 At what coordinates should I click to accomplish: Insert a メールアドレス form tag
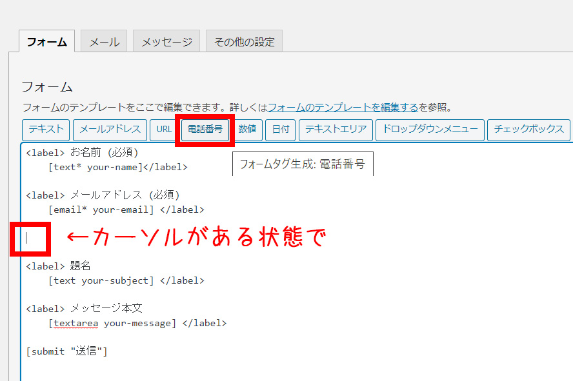(110, 129)
